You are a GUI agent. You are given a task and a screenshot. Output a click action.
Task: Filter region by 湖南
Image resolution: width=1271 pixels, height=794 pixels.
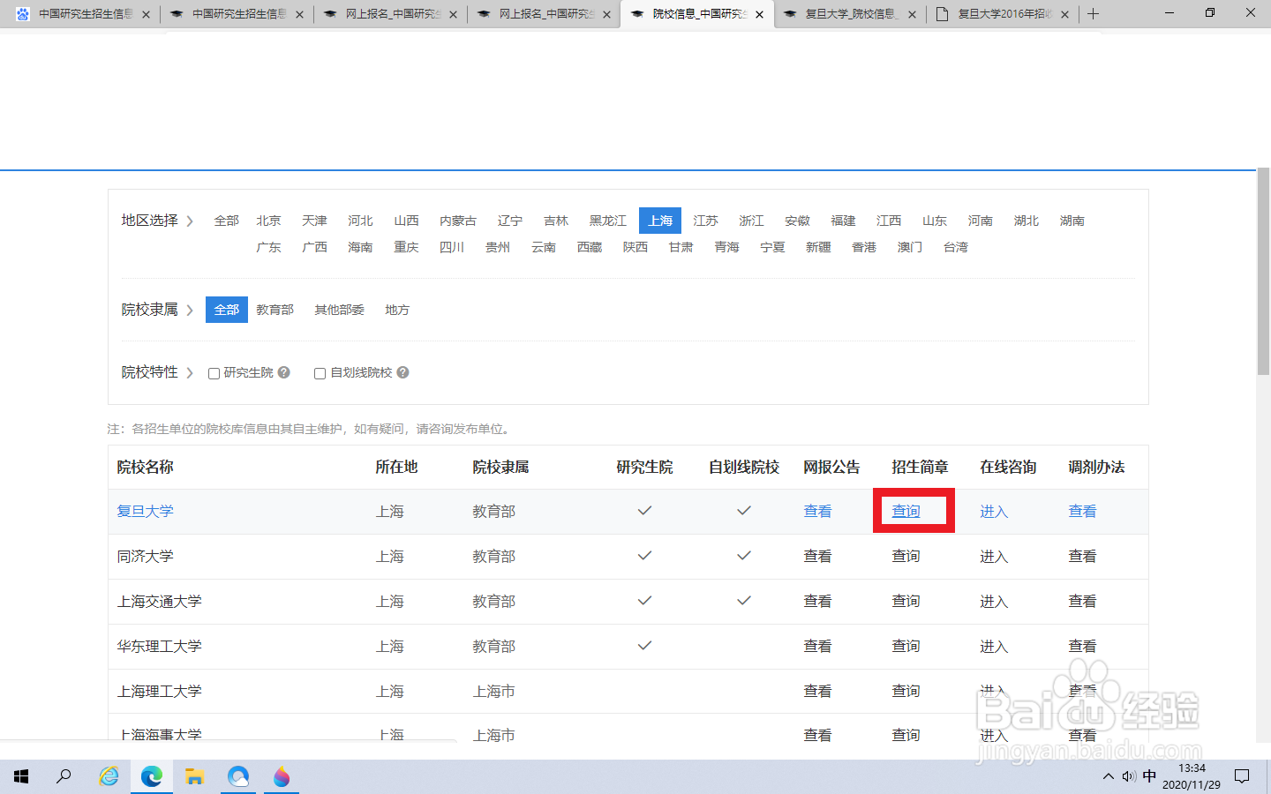(1072, 221)
